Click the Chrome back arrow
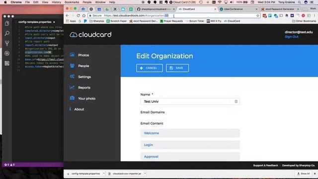This screenshot has height=179, width=318. [x=67, y=15]
